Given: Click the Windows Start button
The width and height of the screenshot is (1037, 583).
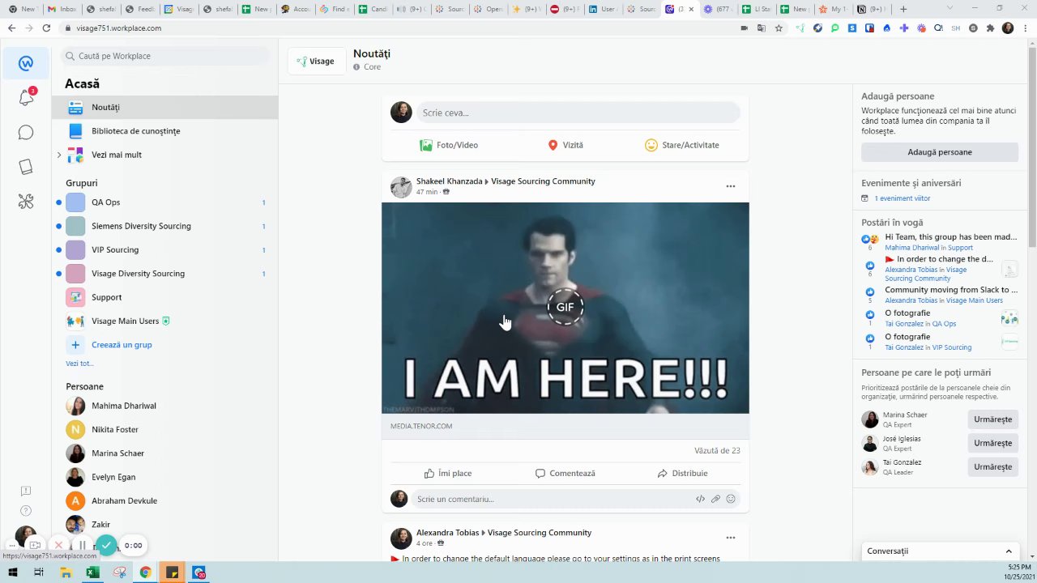Looking at the screenshot, I should pyautogui.click(x=12, y=572).
